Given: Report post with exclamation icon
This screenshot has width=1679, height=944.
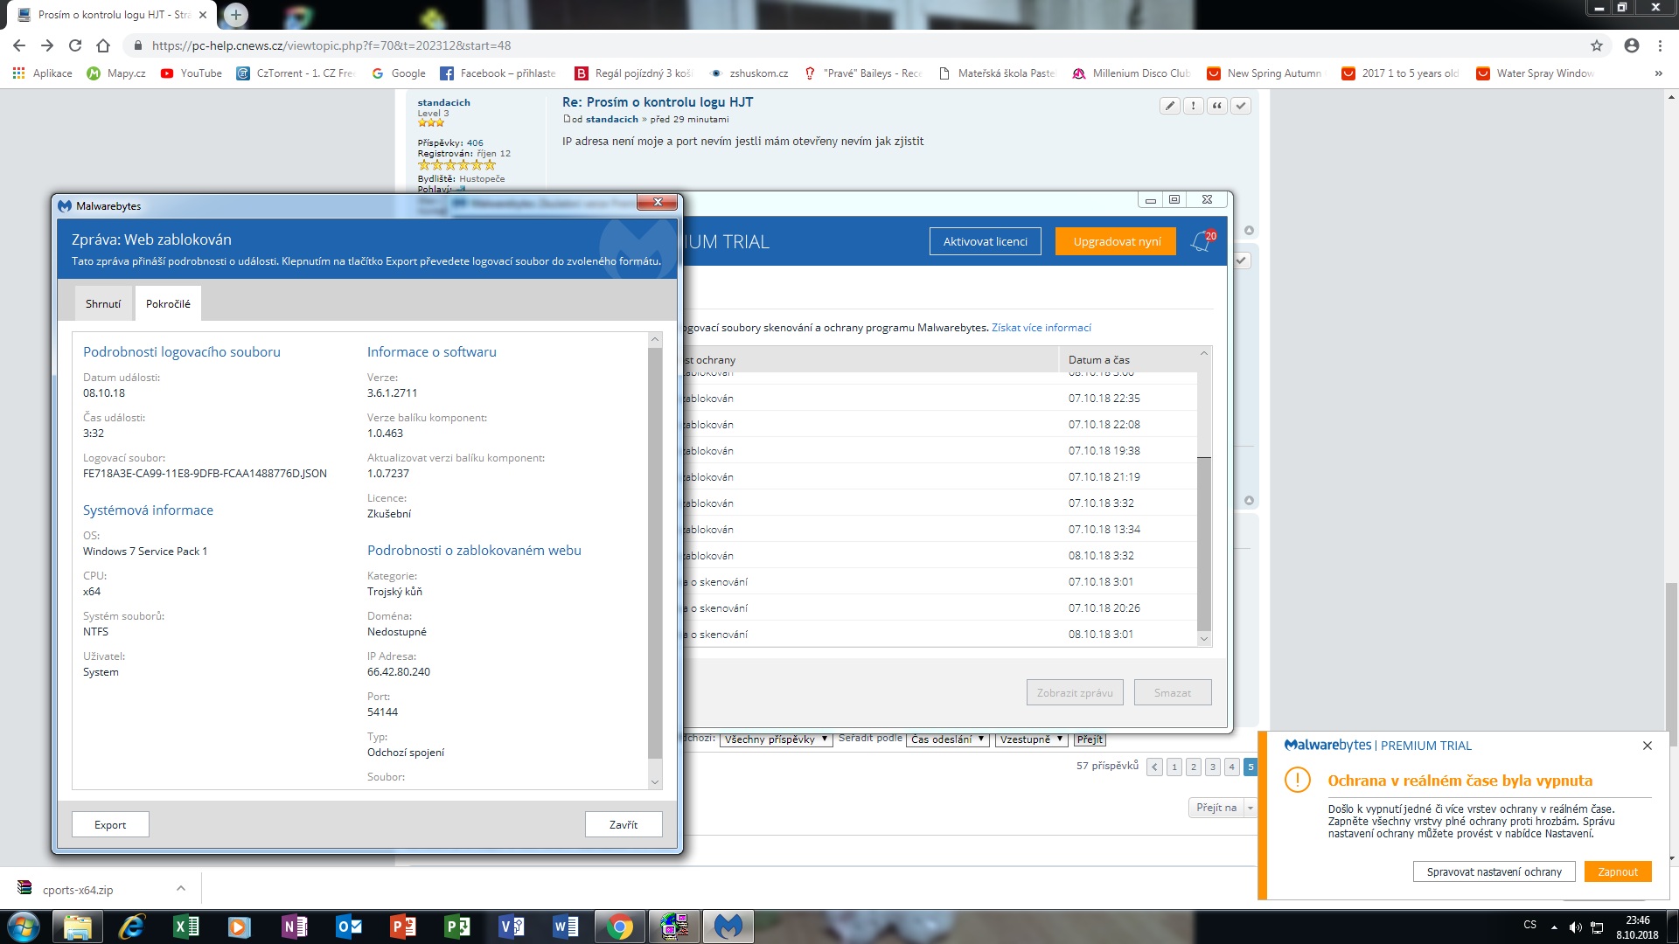Looking at the screenshot, I should pyautogui.click(x=1193, y=106).
